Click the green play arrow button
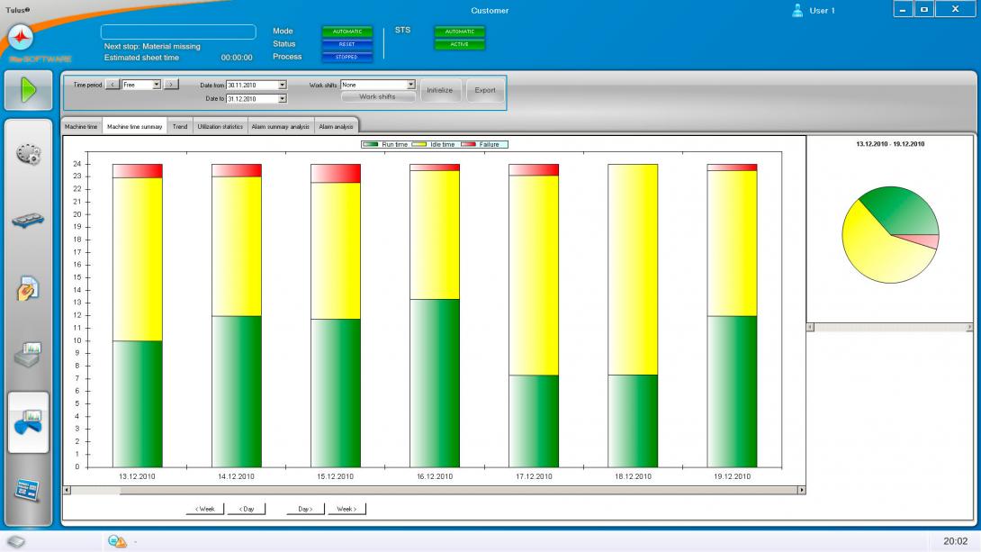 pos(29,90)
